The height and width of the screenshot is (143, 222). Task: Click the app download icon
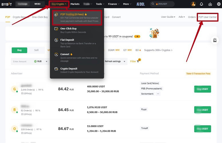click(x=210, y=4)
